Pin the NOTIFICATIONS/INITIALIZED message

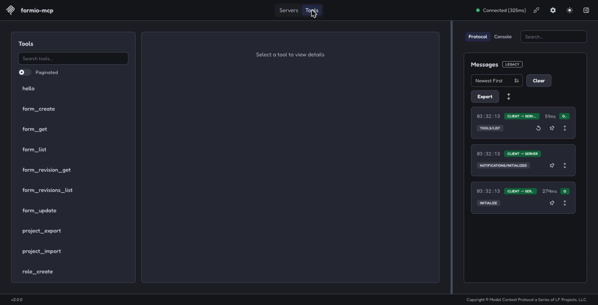552,166
